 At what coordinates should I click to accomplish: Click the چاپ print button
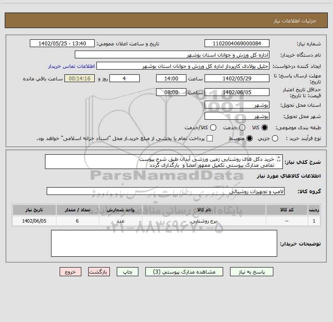coord(128,272)
